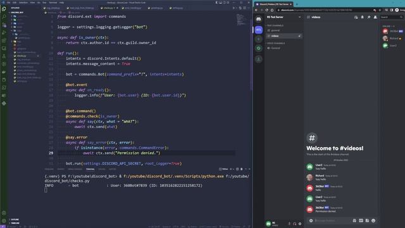Viewport: 405px width, 228px height.
Task: Toggle the member list icon
Action: [x=375, y=17]
